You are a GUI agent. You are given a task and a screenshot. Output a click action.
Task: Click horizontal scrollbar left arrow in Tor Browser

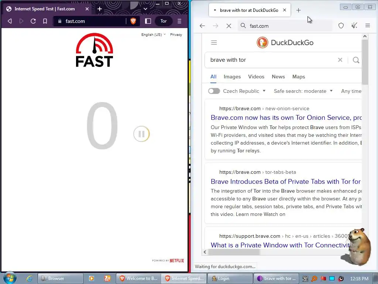tap(205, 252)
